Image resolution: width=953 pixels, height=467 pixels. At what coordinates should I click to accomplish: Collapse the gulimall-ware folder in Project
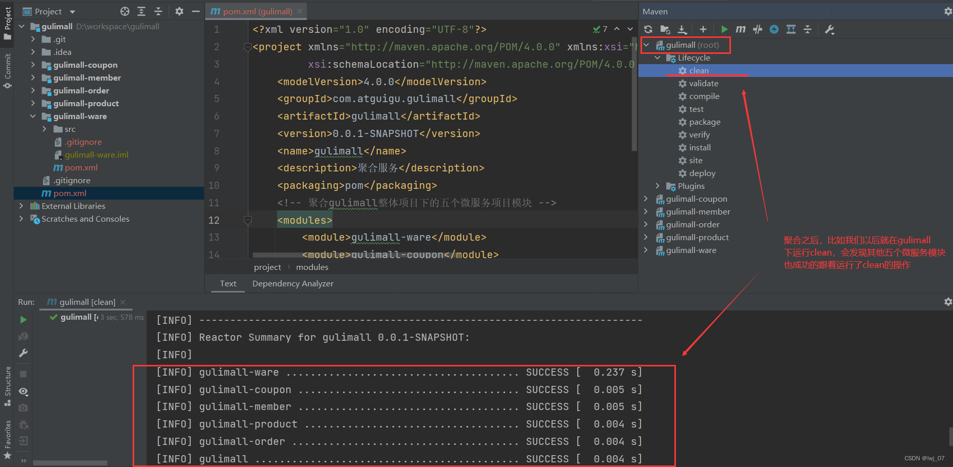[x=33, y=116]
